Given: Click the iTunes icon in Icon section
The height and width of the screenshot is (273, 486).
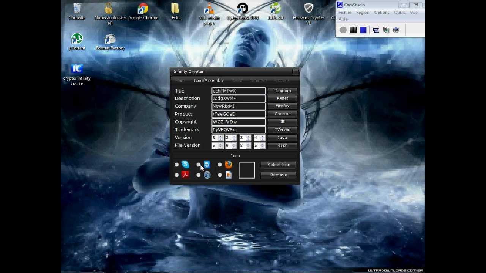Looking at the screenshot, I should tap(207, 175).
